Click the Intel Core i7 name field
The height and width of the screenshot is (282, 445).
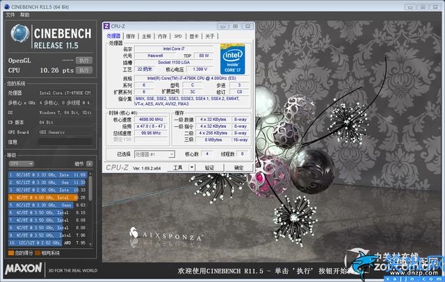click(x=173, y=49)
